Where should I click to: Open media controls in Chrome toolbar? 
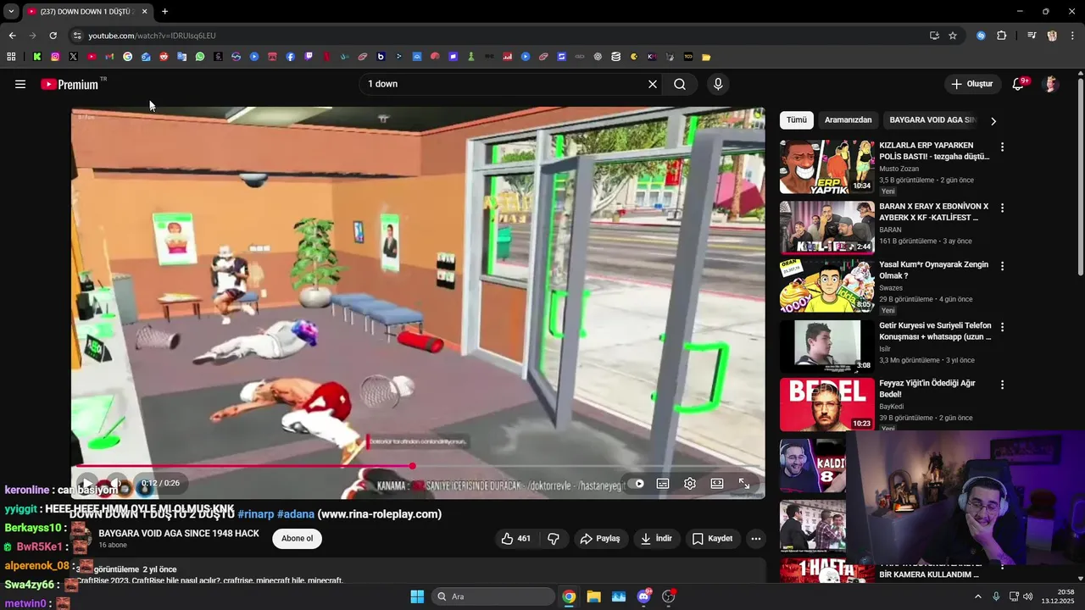pos(1032,36)
